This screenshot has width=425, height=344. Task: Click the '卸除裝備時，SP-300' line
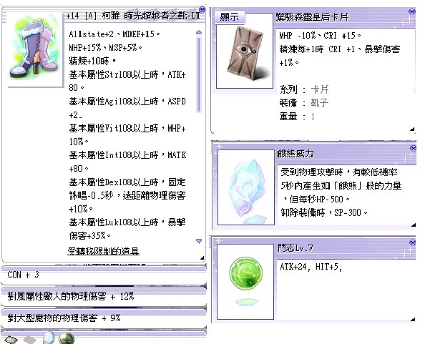pos(324,212)
